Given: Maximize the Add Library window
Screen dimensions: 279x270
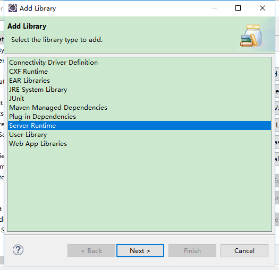Looking at the screenshot, I should [x=238, y=8].
